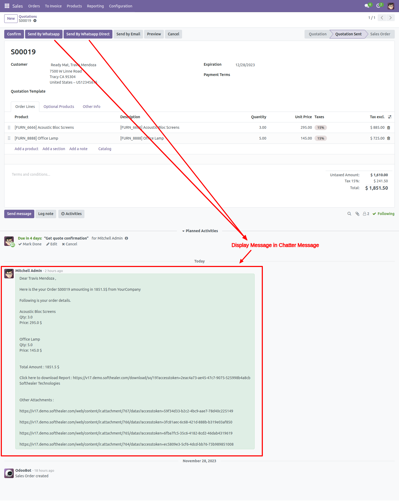Click Add a note link
399x501 pixels.
[x=78, y=149]
